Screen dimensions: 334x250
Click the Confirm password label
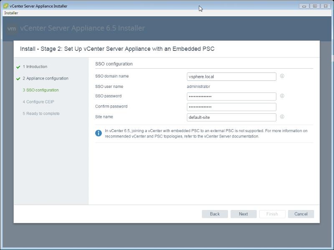[x=111, y=106]
